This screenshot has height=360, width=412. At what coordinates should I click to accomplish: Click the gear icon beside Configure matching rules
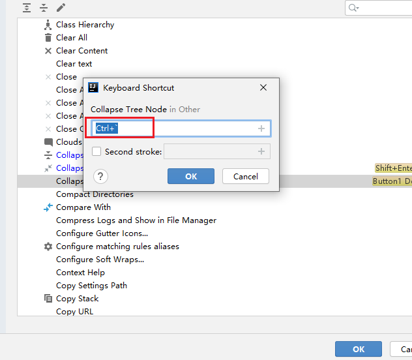[48, 247]
